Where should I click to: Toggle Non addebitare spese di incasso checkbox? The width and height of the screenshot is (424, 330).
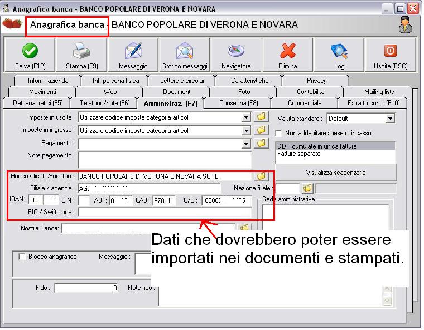coord(278,133)
